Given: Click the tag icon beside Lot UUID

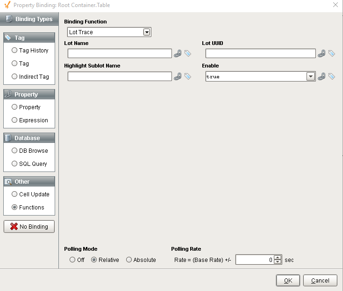Looking at the screenshot, I should click(x=331, y=53).
